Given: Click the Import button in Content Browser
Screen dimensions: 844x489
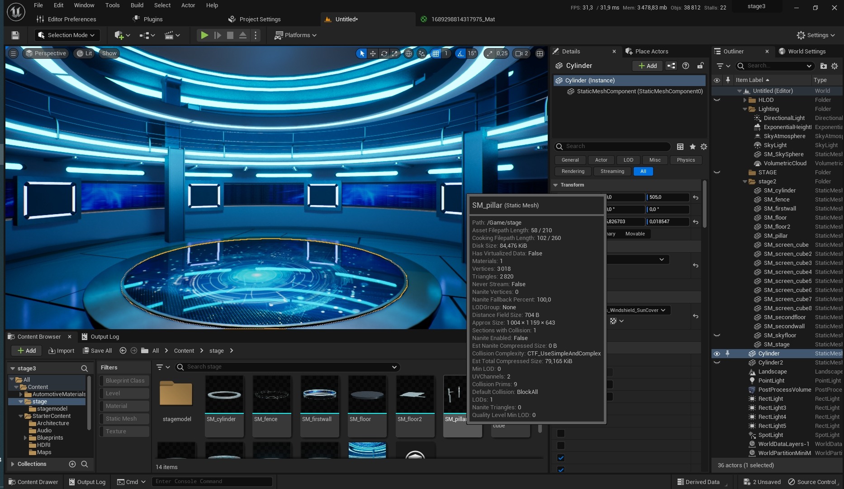Looking at the screenshot, I should (62, 351).
